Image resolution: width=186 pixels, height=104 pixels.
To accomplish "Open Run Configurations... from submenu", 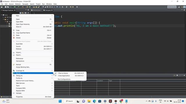I will (70, 79).
